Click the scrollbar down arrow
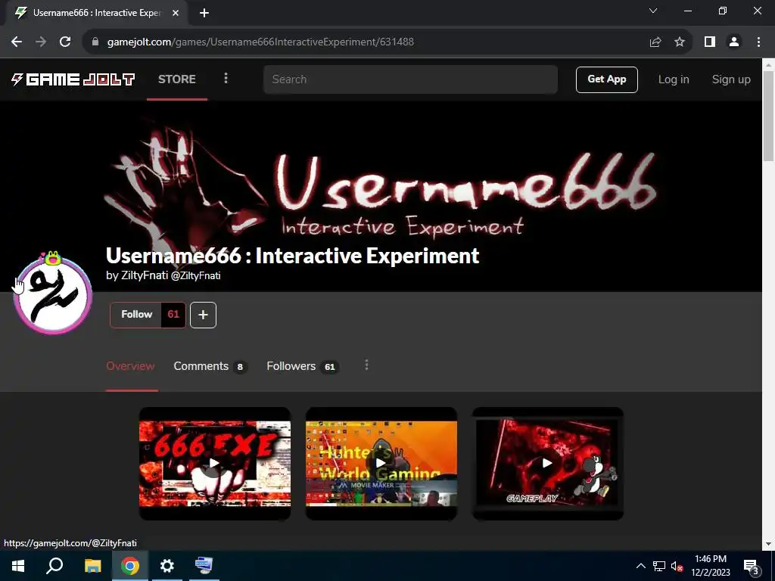Image resolution: width=775 pixels, height=581 pixels. [x=769, y=545]
